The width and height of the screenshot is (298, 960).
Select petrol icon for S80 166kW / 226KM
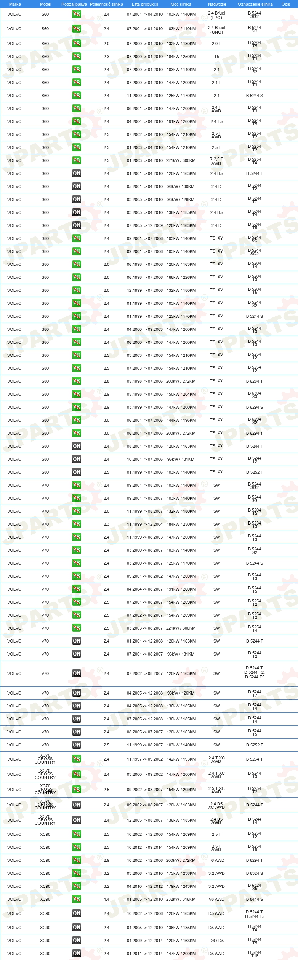(77, 277)
